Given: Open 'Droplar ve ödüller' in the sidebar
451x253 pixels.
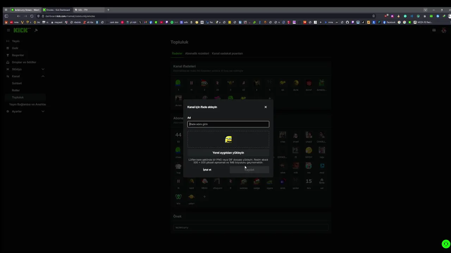Looking at the screenshot, I should point(24,62).
